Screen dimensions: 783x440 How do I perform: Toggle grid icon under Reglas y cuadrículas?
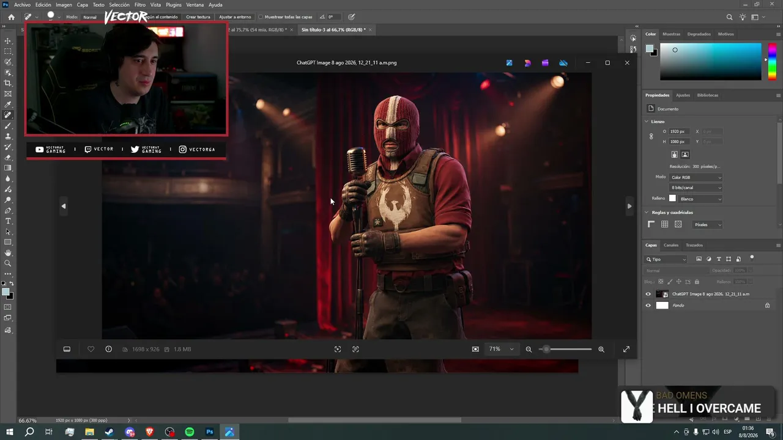(x=664, y=224)
